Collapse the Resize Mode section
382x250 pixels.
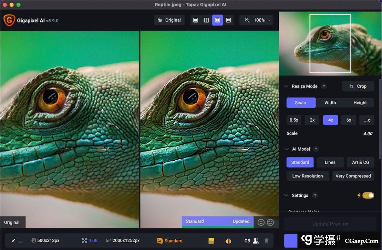point(286,87)
